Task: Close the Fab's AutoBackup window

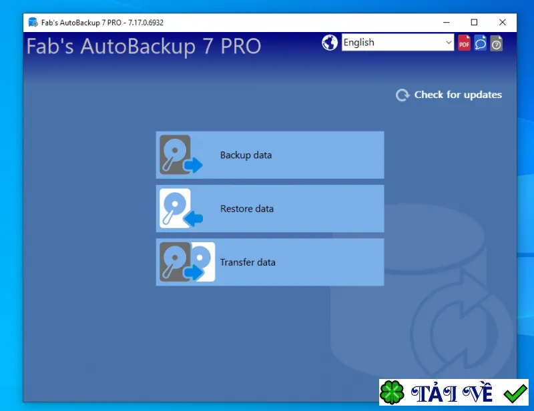Action: click(503, 23)
